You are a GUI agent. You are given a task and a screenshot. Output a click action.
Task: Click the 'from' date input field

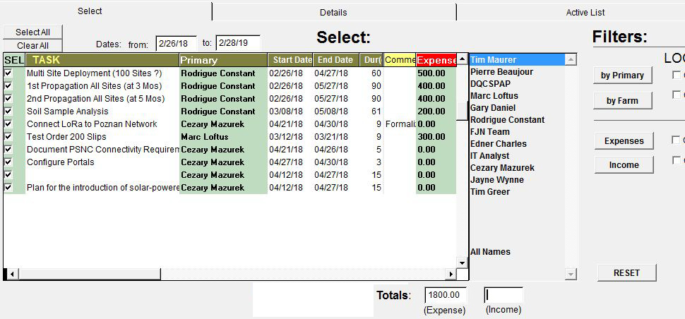coord(176,44)
